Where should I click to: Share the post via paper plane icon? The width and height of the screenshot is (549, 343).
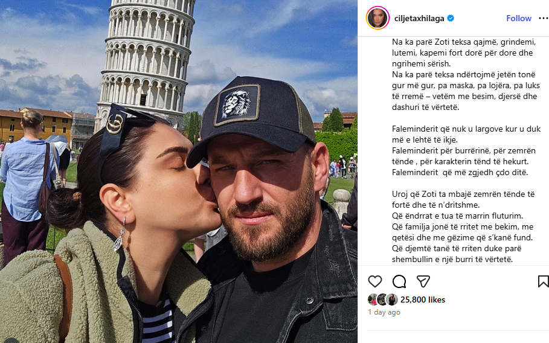pos(423,281)
